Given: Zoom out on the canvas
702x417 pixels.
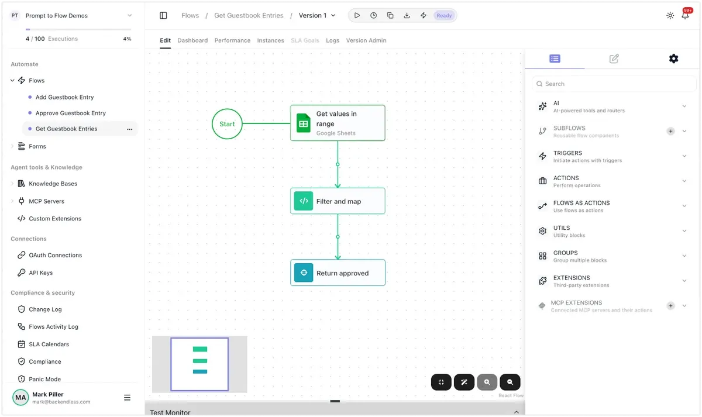Looking at the screenshot, I should [510, 382].
